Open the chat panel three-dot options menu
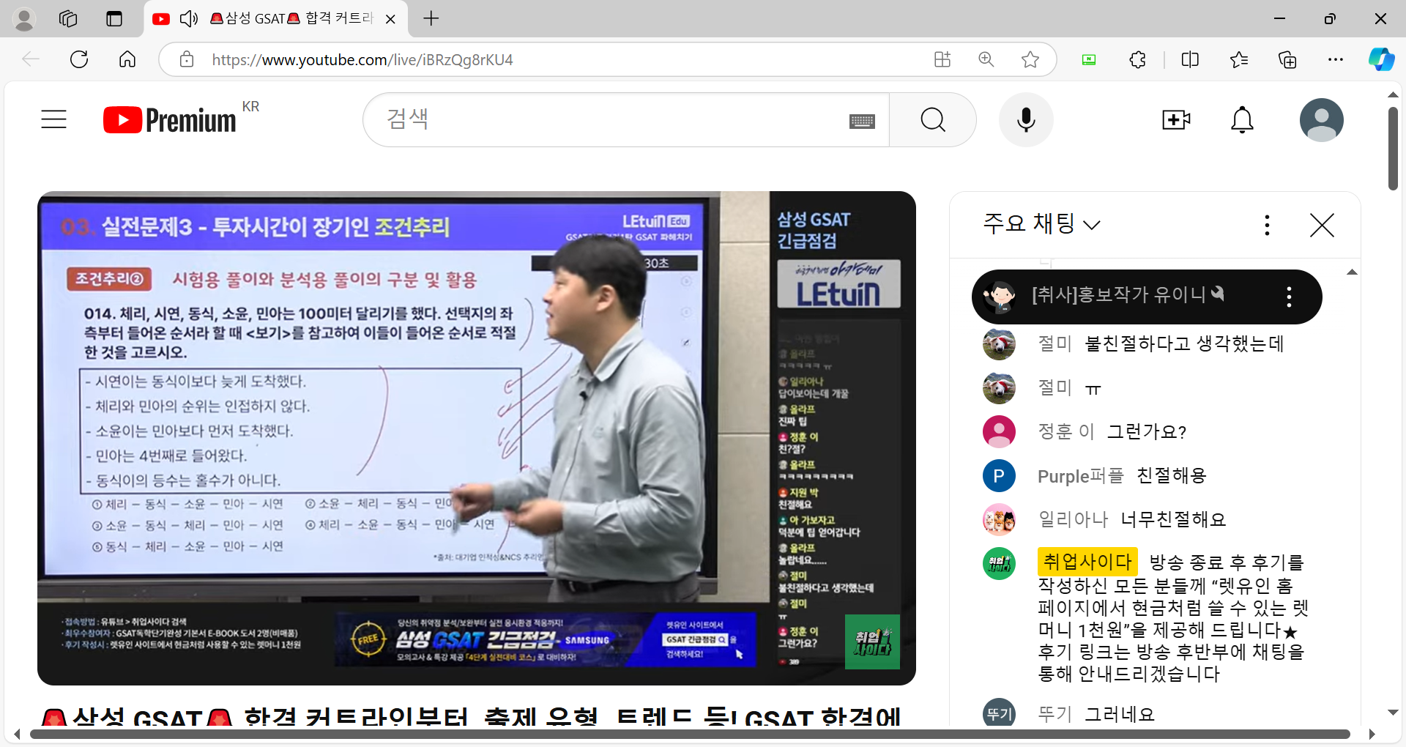This screenshot has width=1406, height=747. pos(1267,225)
